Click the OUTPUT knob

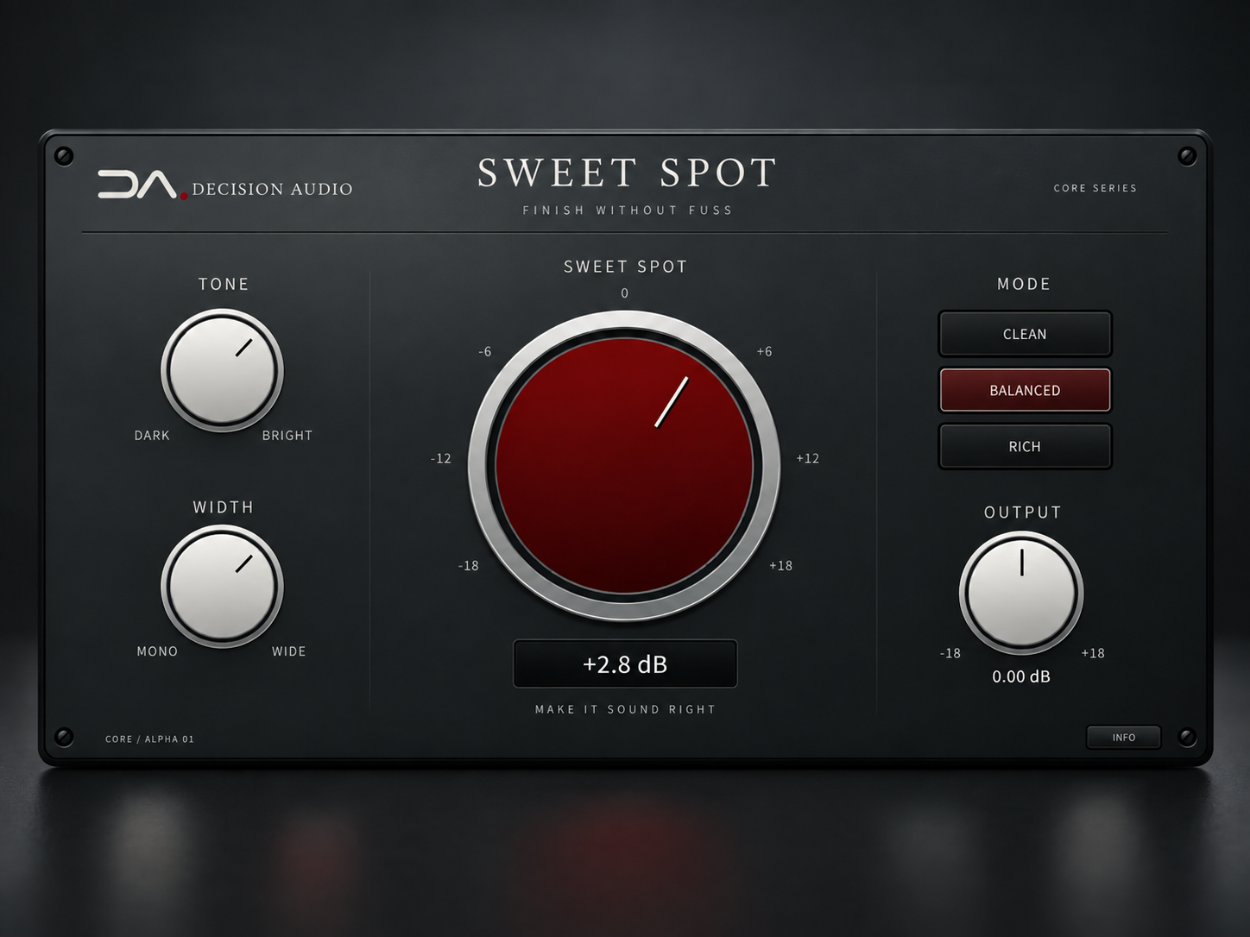[x=1021, y=593]
